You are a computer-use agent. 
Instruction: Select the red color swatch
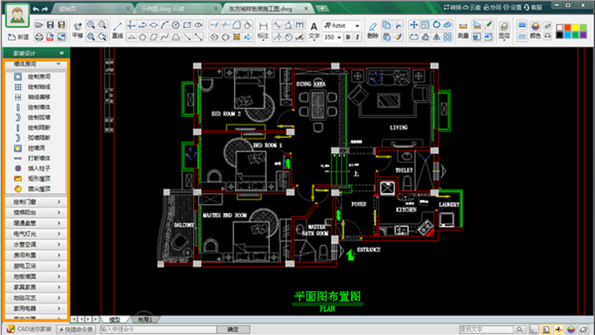click(569, 27)
